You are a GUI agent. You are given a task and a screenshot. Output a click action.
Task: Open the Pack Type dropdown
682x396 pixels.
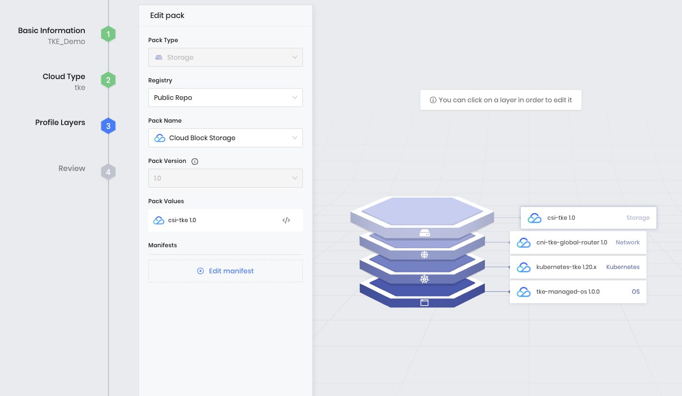[225, 57]
